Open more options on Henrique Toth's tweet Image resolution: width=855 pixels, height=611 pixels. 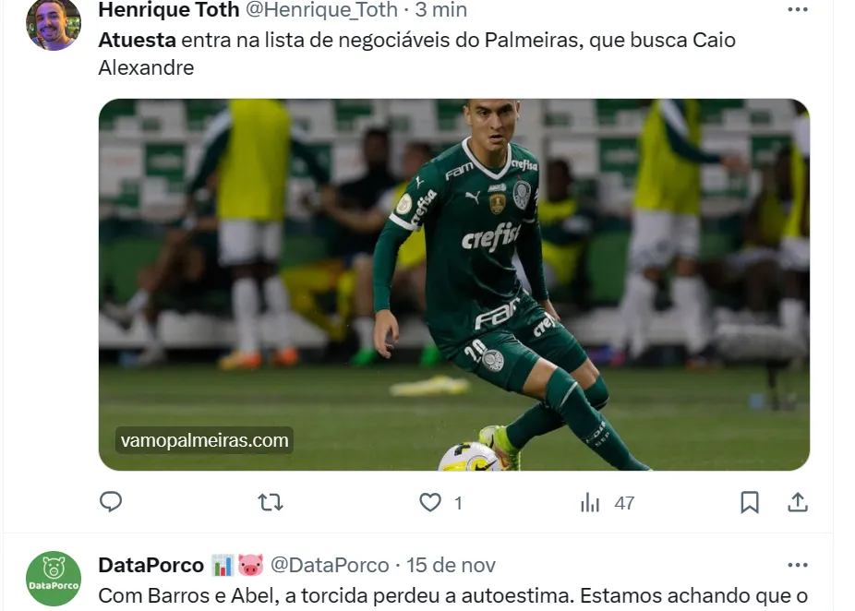[797, 9]
